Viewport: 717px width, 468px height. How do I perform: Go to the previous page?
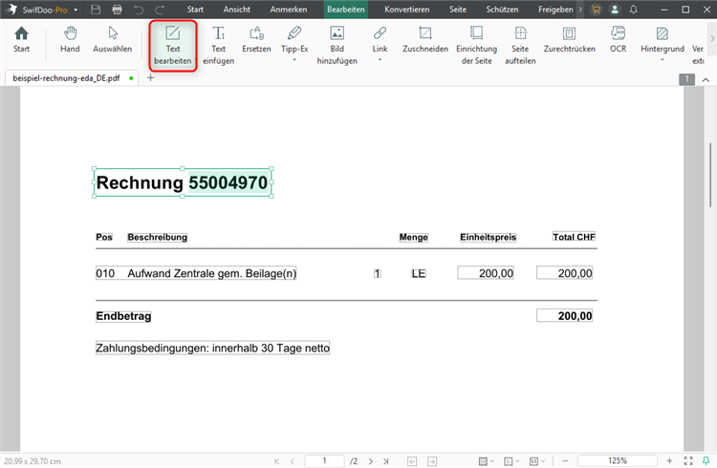coord(293,461)
